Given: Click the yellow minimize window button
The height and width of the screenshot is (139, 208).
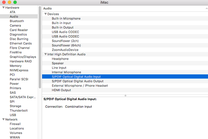Looking at the screenshot, I should (9, 2).
